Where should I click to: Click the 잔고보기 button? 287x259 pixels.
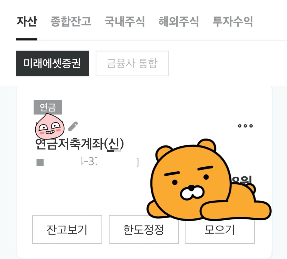(x=67, y=230)
